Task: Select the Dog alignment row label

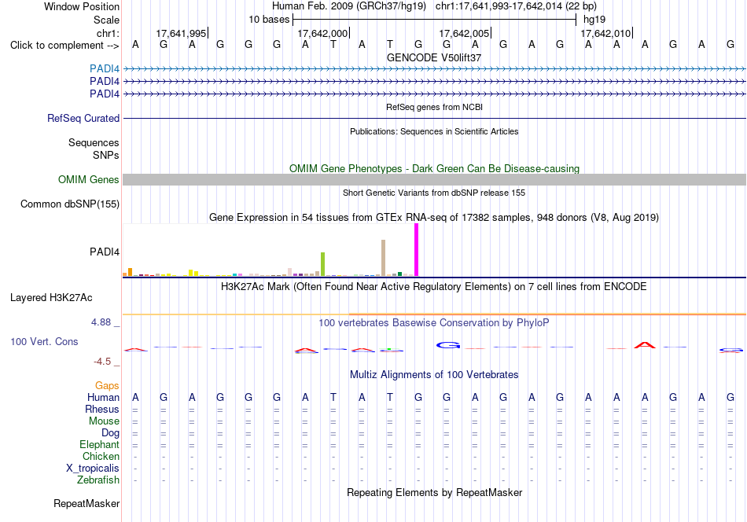Action: pyautogui.click(x=111, y=433)
